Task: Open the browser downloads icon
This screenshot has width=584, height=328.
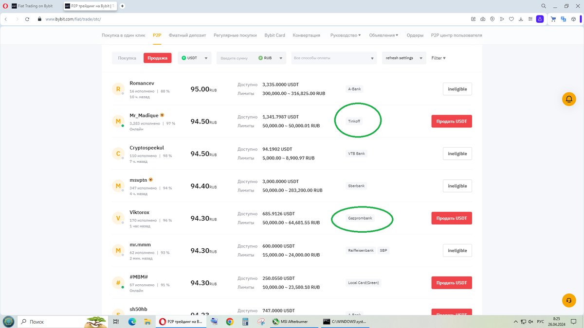Action: pyautogui.click(x=521, y=19)
